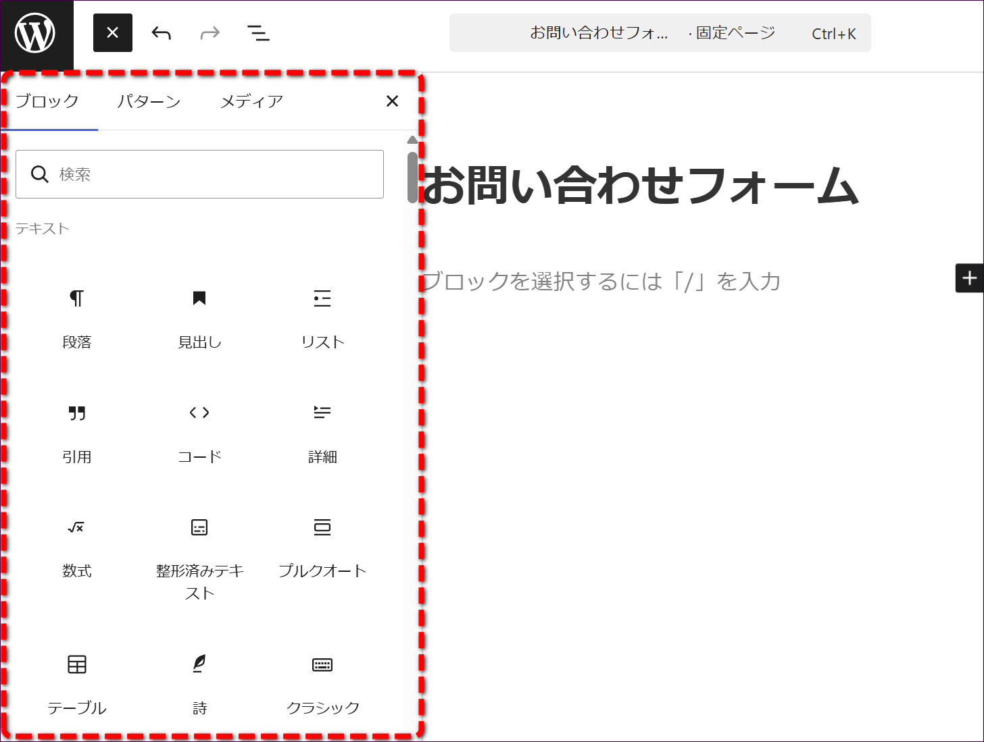Switch to the メディア tab

[251, 101]
